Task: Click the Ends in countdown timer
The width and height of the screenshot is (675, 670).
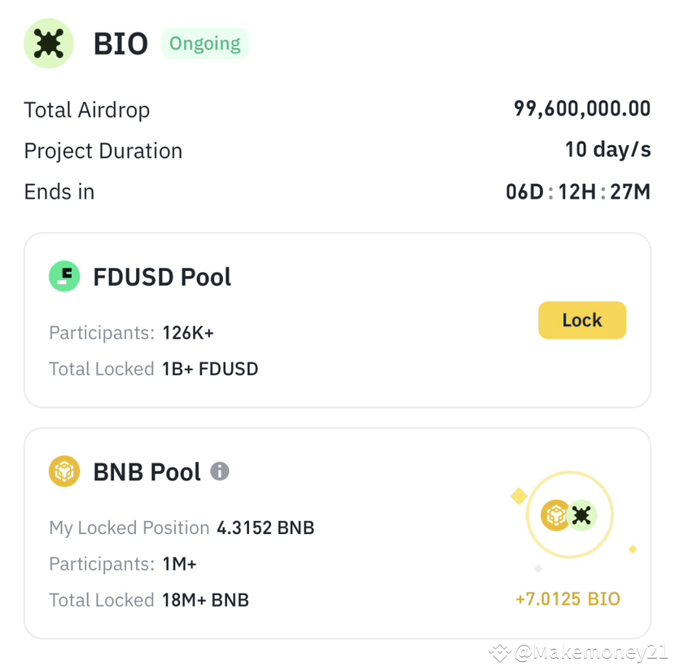Action: 578,191
